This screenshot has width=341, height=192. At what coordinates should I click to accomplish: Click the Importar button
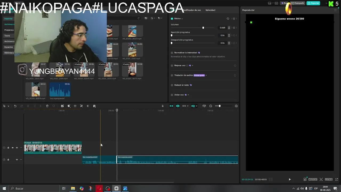(x=8, y=19)
